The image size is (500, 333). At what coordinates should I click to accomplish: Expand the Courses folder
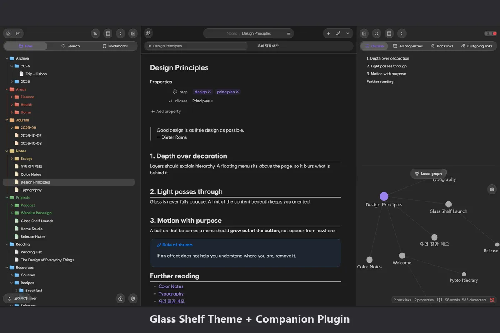pyautogui.click(x=12, y=275)
